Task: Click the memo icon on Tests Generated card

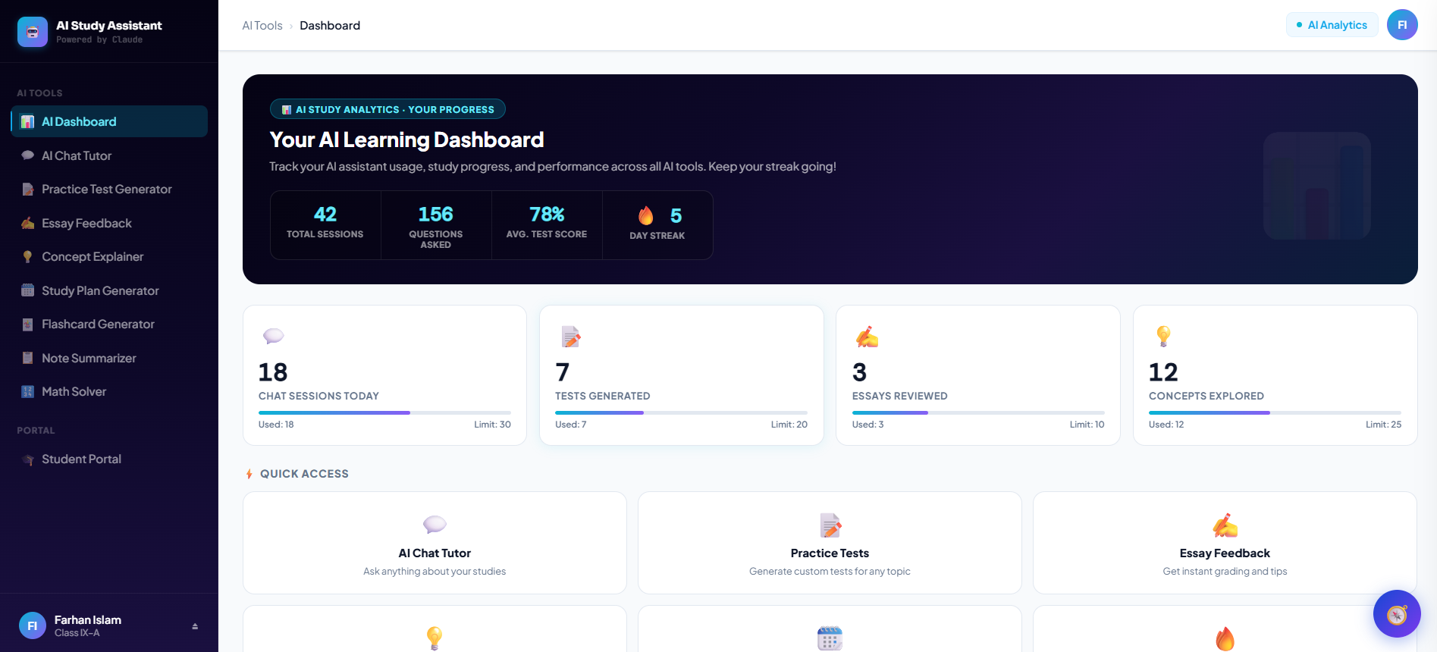Action: [x=571, y=337]
